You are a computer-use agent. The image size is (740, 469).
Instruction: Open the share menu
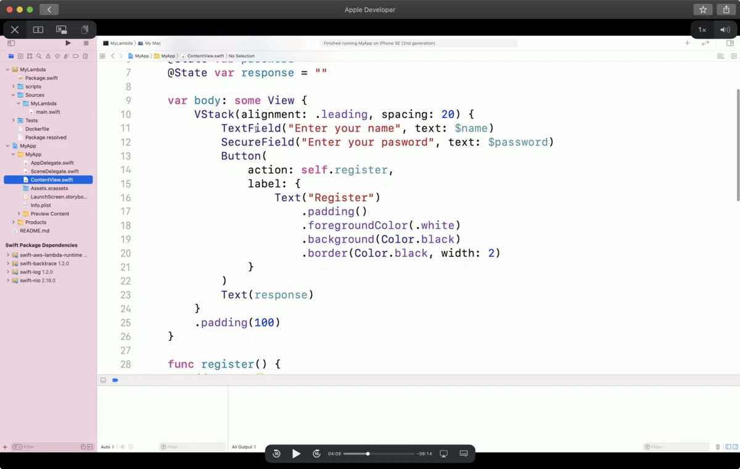(x=726, y=9)
